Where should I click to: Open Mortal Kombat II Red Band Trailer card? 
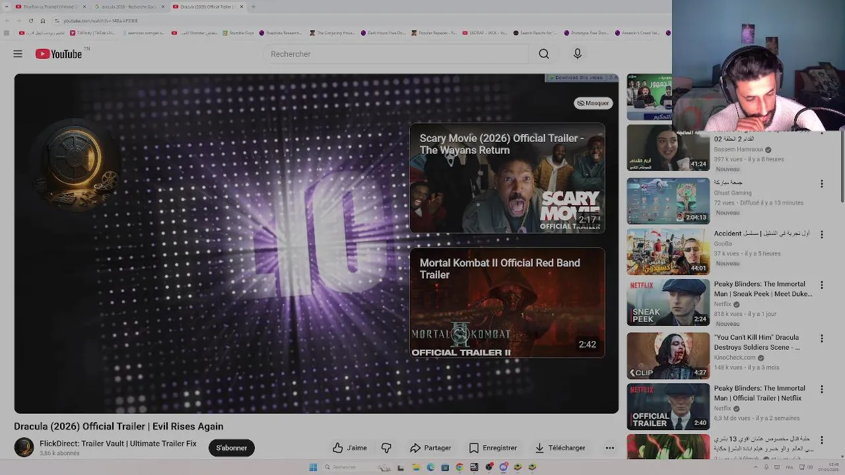click(507, 303)
